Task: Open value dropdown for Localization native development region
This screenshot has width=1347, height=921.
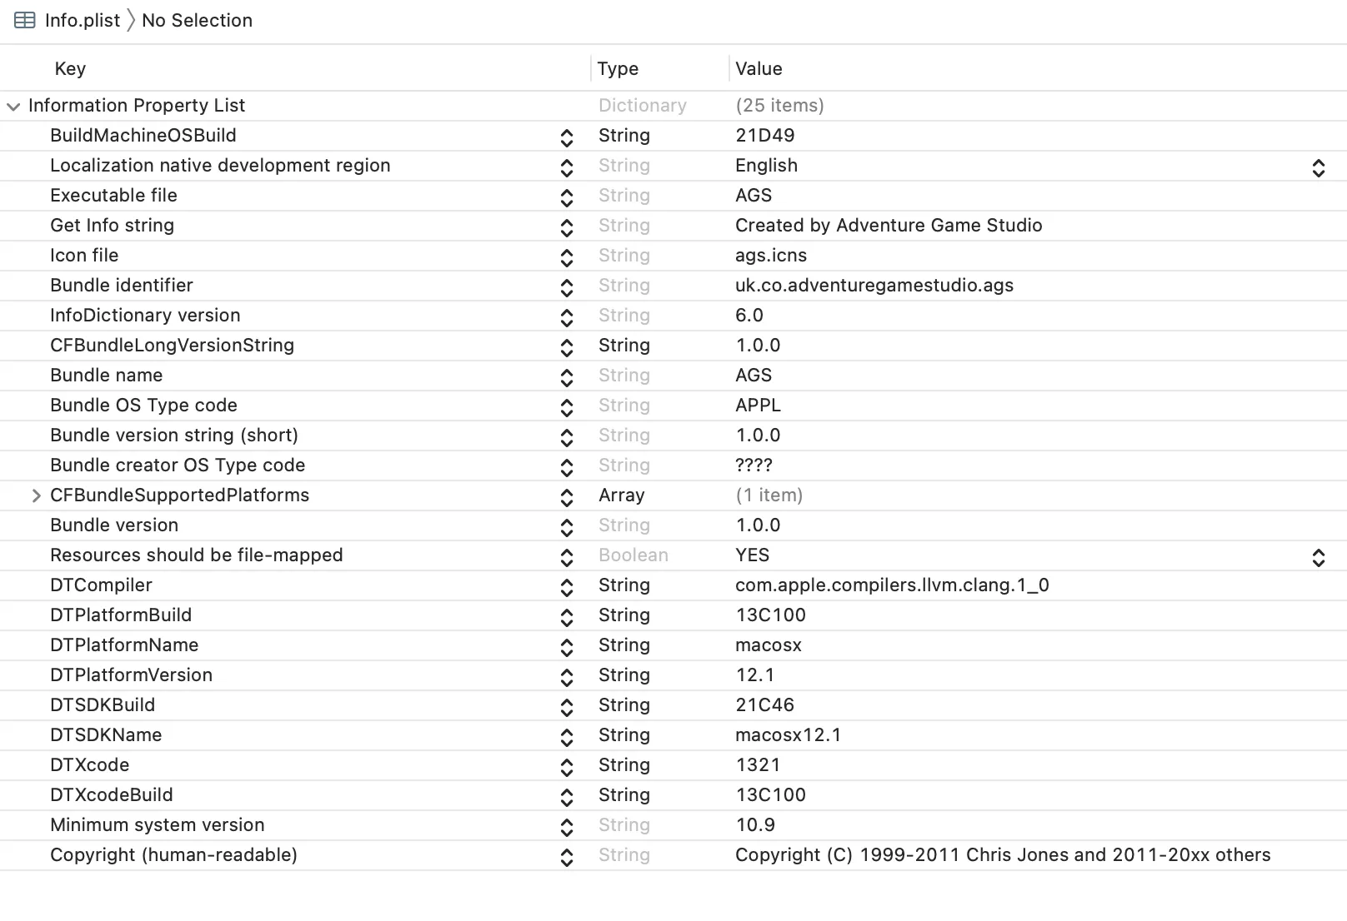Action: click(1318, 167)
